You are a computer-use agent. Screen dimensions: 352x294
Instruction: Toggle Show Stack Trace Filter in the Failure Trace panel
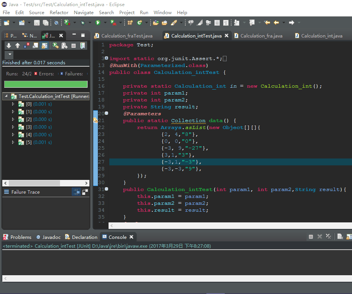tap(76, 192)
